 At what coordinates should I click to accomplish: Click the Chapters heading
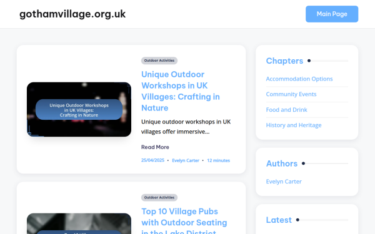click(x=284, y=61)
